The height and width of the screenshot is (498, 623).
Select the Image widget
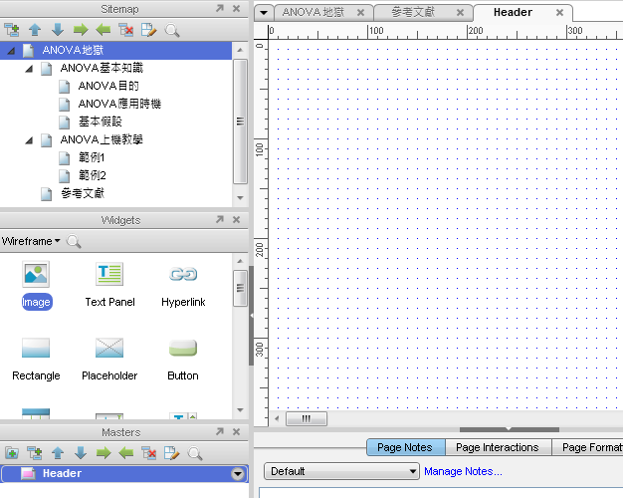pyautogui.click(x=36, y=285)
